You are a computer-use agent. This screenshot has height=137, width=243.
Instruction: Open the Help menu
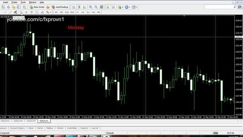coord(42,2)
